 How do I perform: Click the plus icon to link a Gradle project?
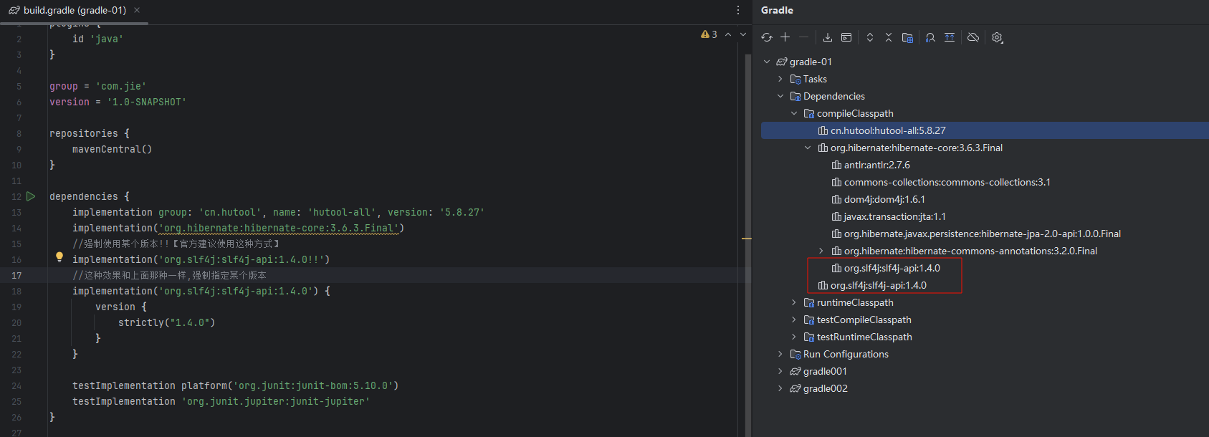click(x=785, y=37)
